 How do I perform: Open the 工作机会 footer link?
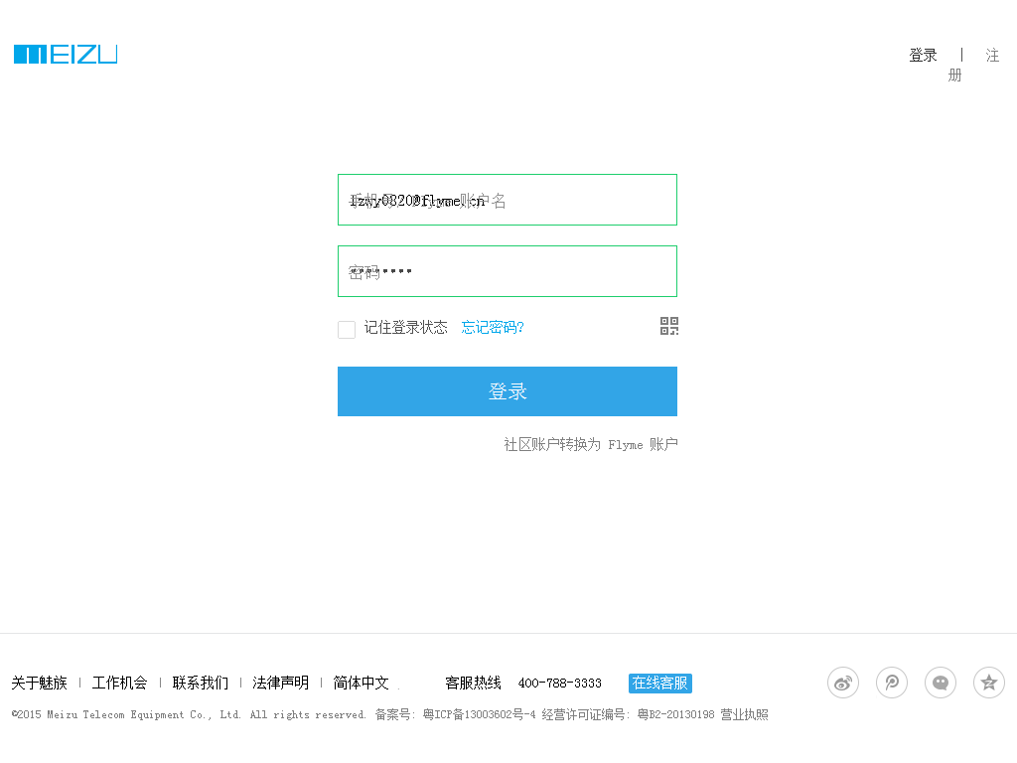(120, 683)
